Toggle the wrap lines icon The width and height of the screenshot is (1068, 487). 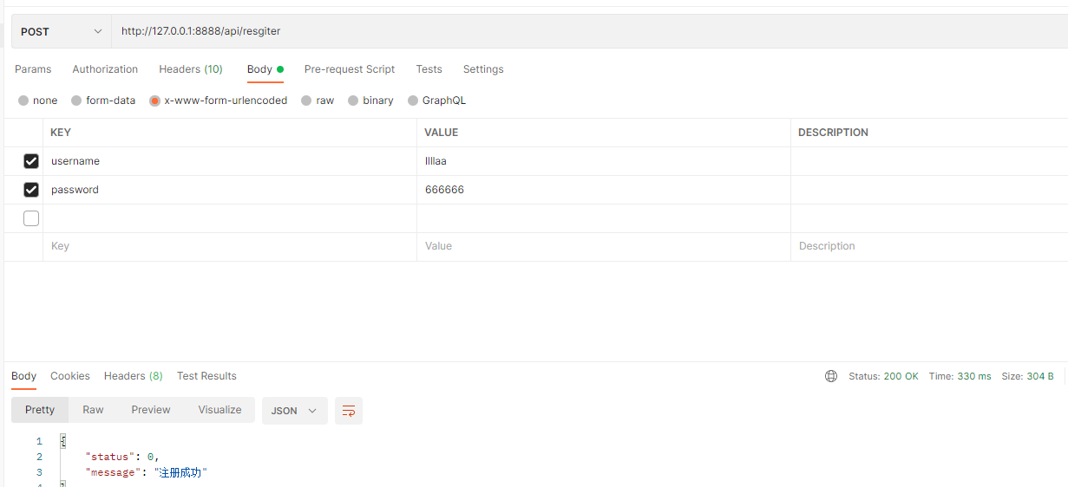point(349,411)
